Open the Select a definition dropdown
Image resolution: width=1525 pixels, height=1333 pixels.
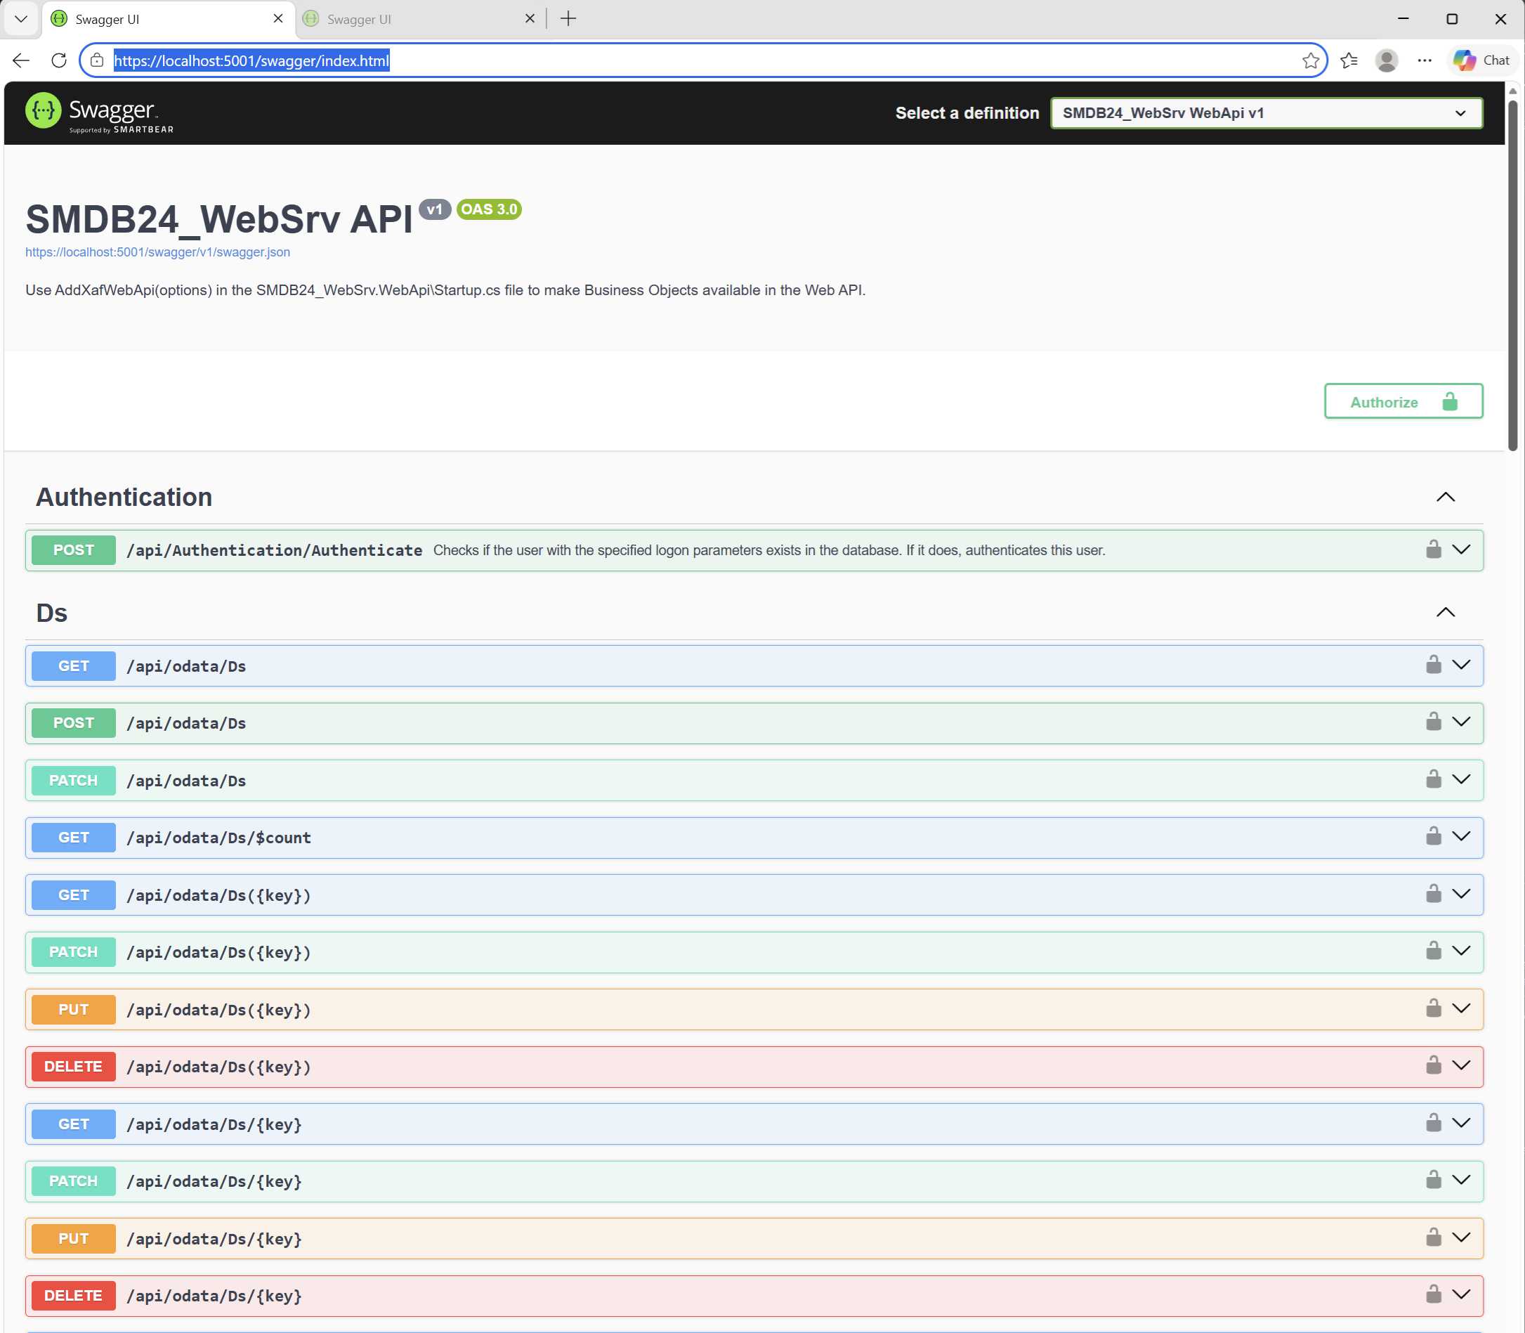1267,113
